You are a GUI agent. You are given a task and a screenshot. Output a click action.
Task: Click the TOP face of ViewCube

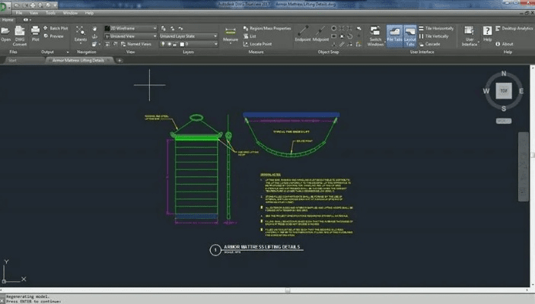pos(502,90)
